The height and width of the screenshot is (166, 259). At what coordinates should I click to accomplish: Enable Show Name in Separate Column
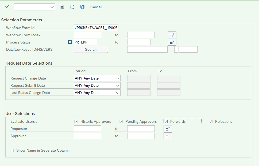12,150
